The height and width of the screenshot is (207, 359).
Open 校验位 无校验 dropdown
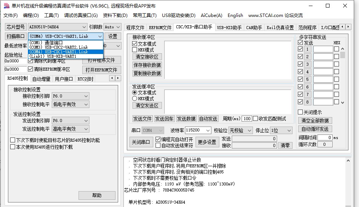(x=240, y=130)
